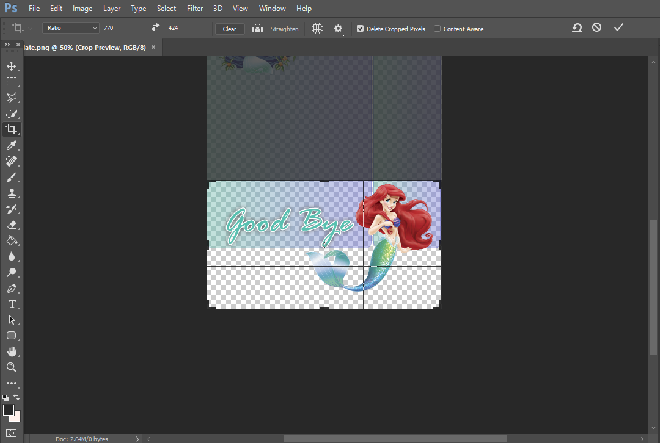This screenshot has height=443, width=660.
Task: Expand the status bar info arrow
Action: 137,439
